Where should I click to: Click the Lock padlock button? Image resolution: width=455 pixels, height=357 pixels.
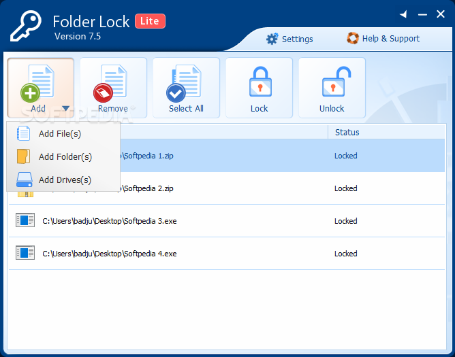tap(259, 88)
